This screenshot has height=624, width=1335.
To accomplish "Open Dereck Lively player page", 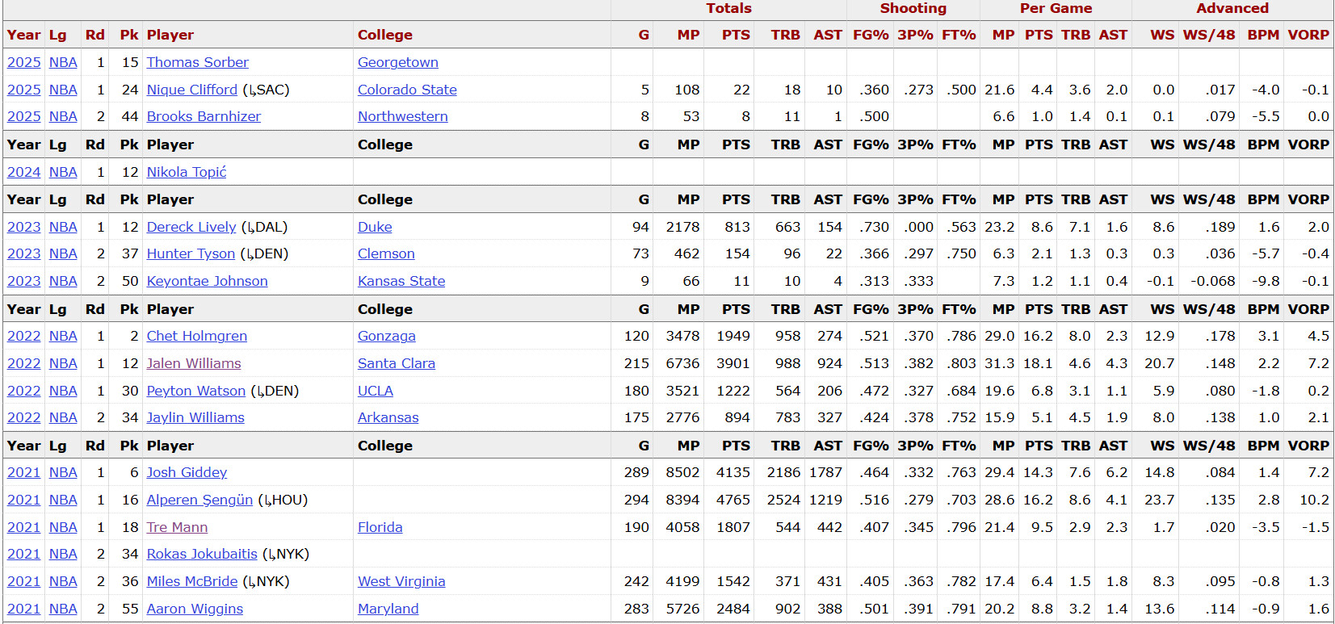I will [x=191, y=227].
